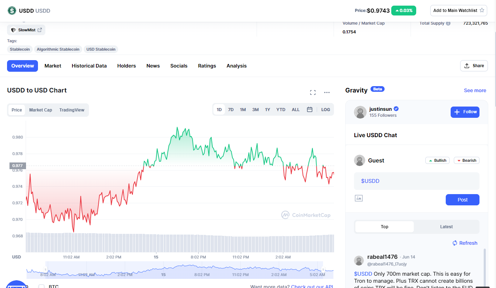Show the Market Cap chart view
This screenshot has width=496, height=288.
pyautogui.click(x=40, y=110)
